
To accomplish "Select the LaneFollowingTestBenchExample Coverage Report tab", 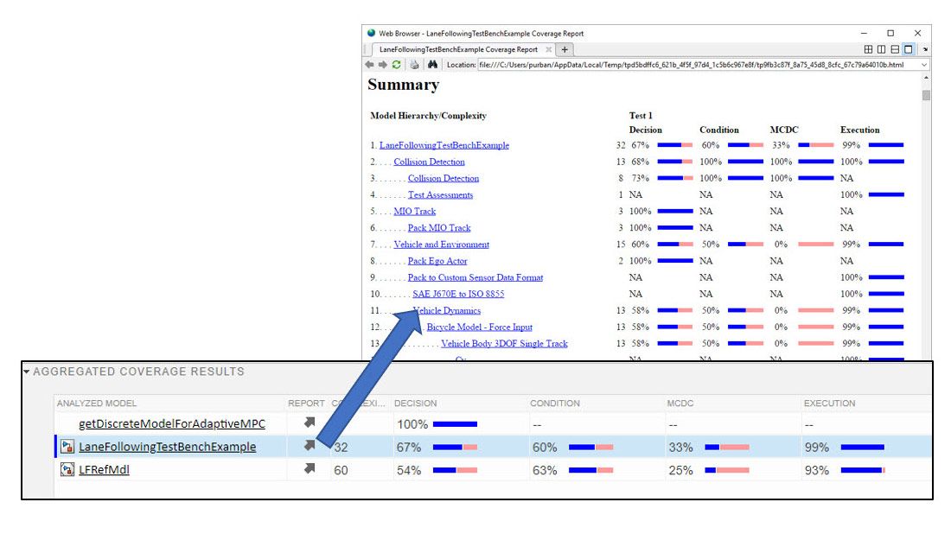I will tap(458, 49).
